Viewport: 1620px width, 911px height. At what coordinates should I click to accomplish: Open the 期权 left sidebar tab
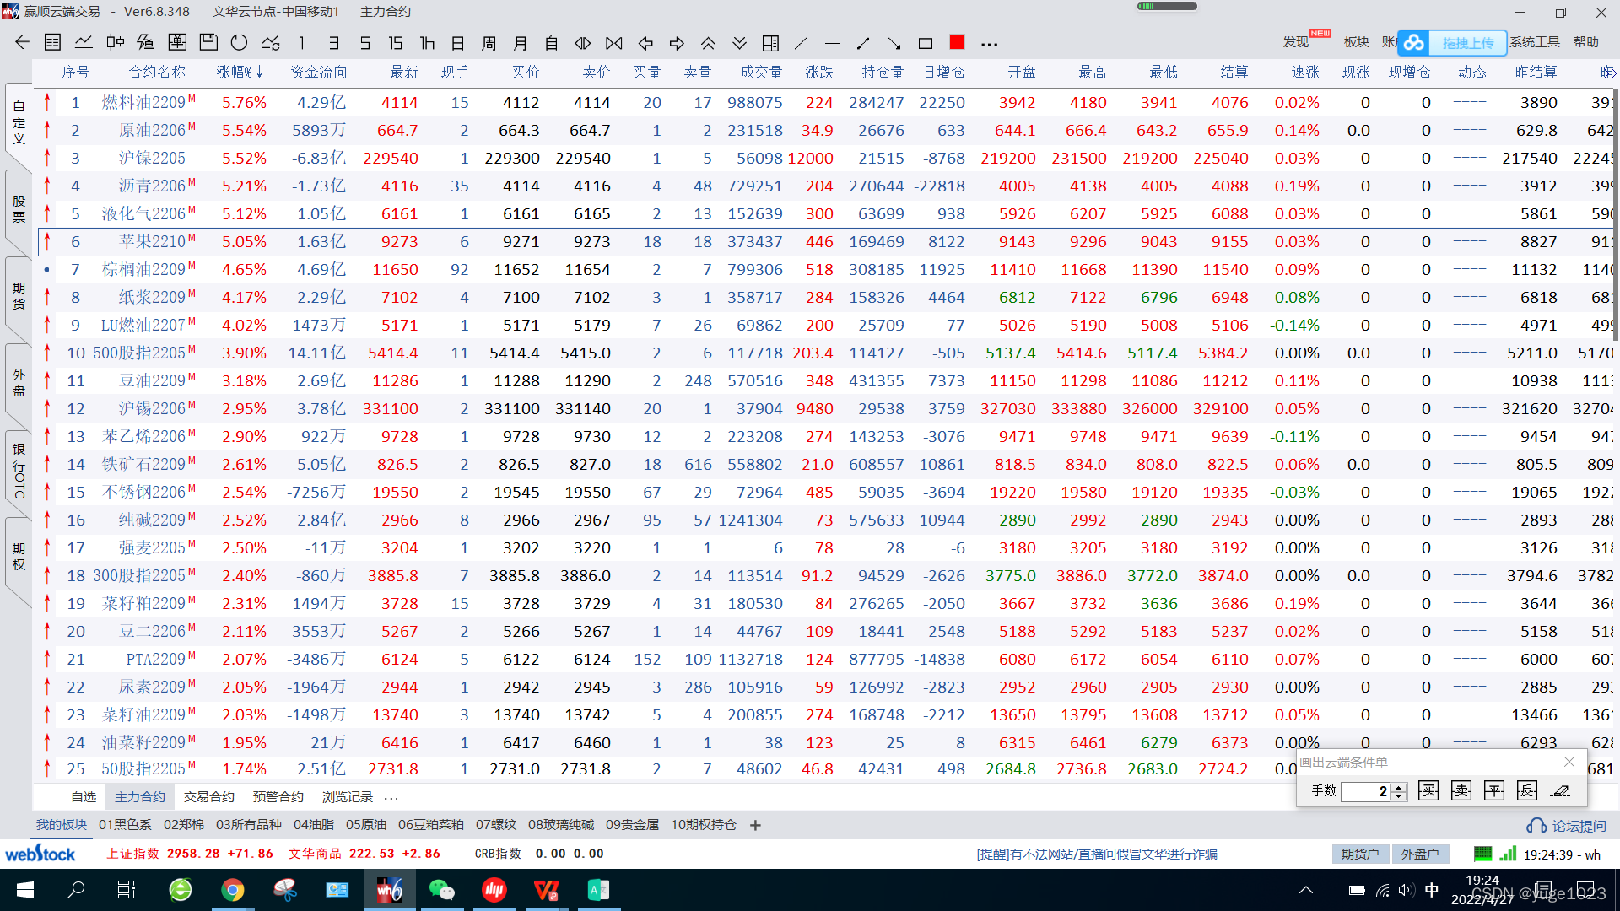pos(19,557)
